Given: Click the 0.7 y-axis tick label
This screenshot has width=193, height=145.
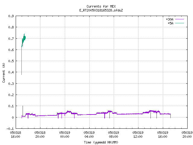Looking at the screenshot, I should click(x=11, y=39).
